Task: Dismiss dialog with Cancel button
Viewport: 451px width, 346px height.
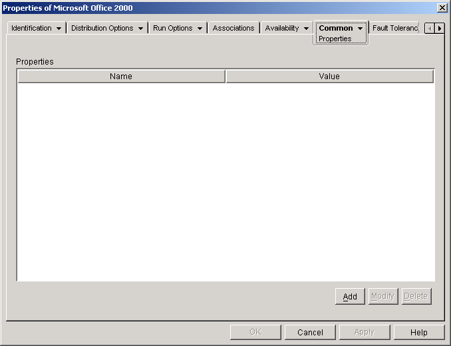Action: [310, 332]
